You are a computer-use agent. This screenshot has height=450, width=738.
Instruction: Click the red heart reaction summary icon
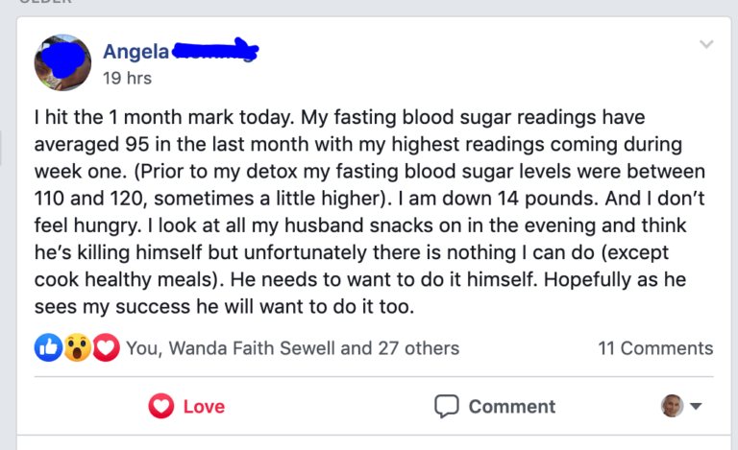106,348
